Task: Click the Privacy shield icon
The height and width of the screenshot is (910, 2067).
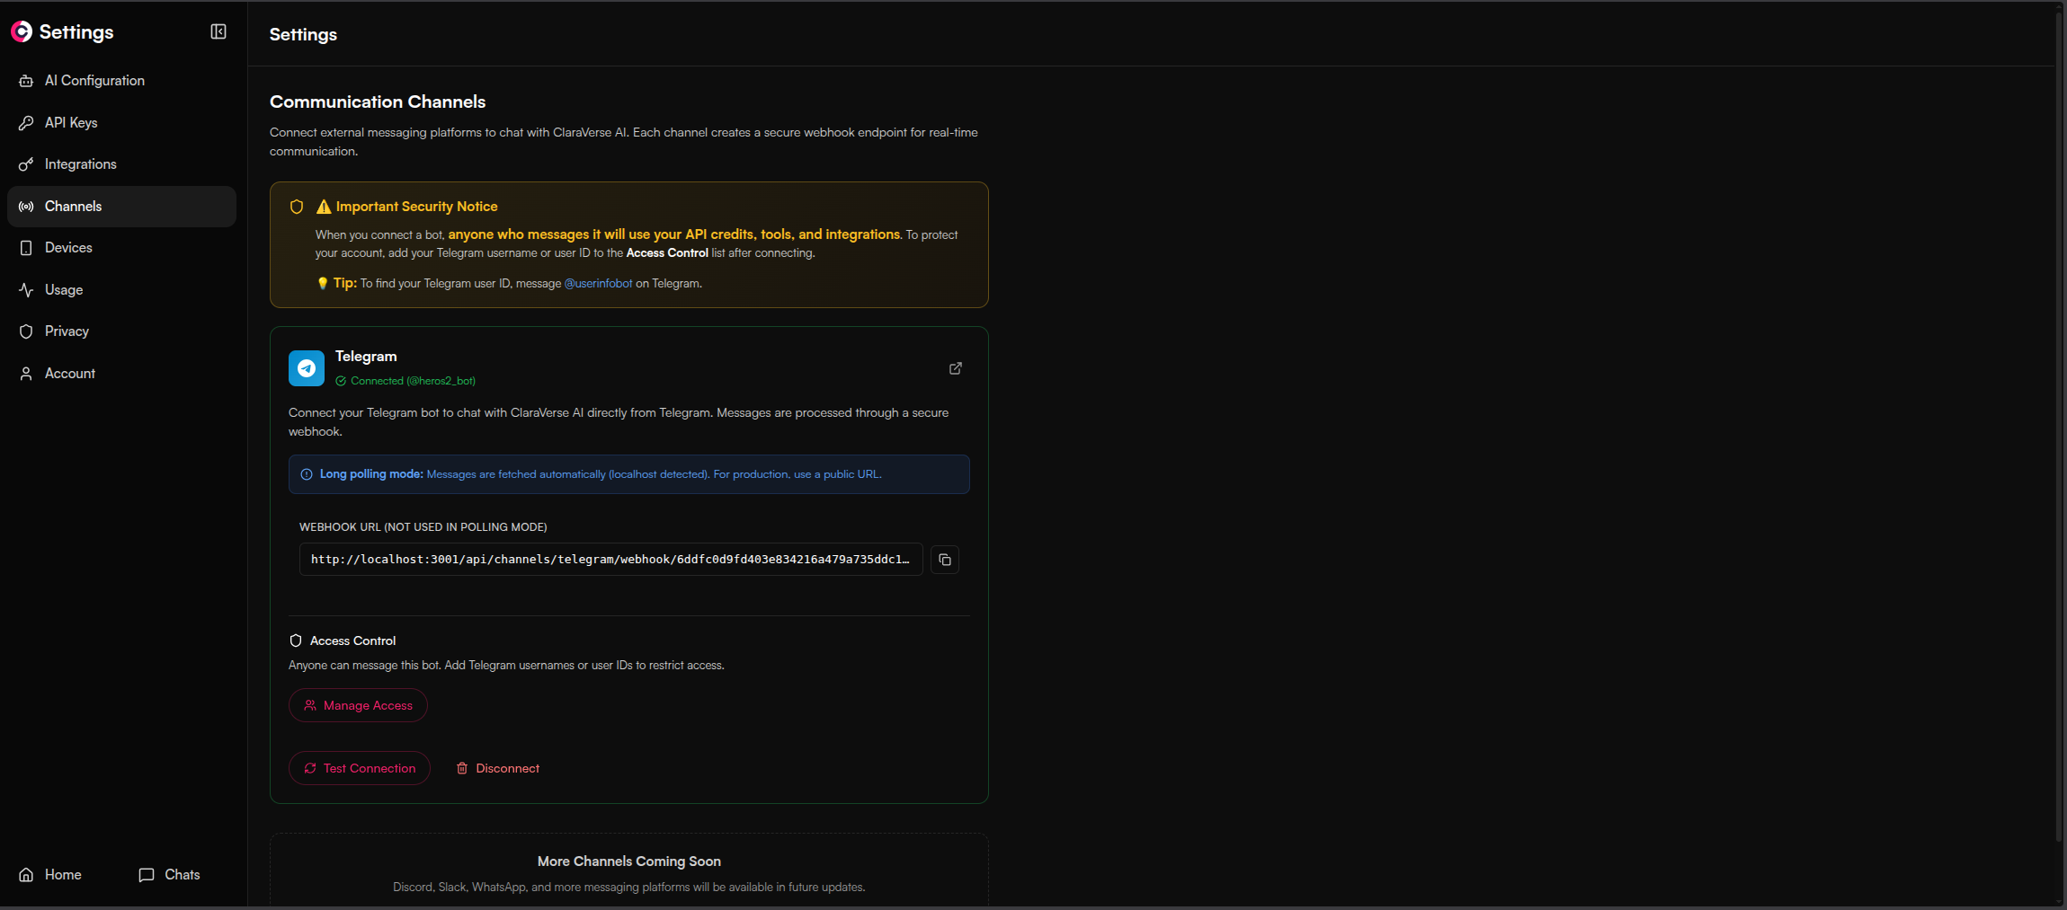Action: pyautogui.click(x=26, y=331)
